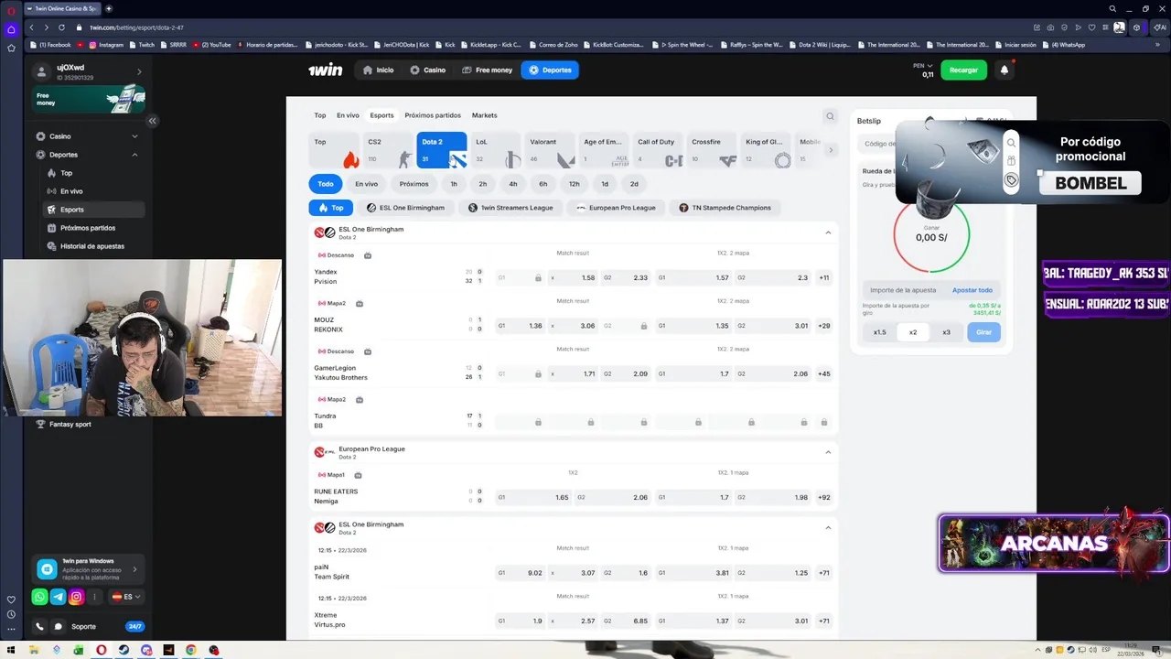
Task: Open the Opera snapshot camera icon
Action: coord(1050,27)
